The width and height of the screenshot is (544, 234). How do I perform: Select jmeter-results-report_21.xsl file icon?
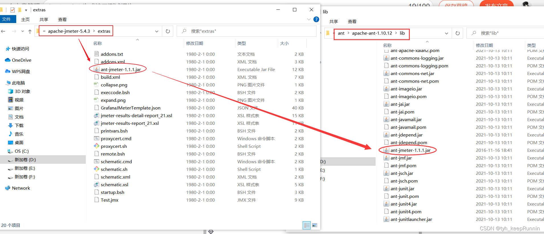click(x=97, y=123)
